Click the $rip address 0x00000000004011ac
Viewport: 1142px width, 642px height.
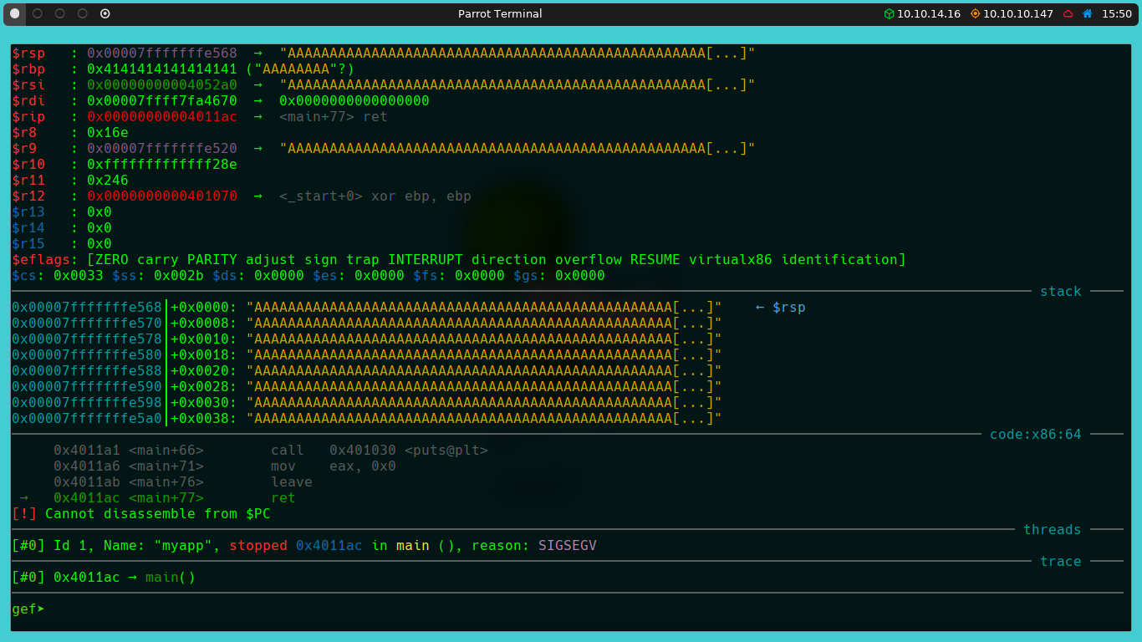[162, 117]
